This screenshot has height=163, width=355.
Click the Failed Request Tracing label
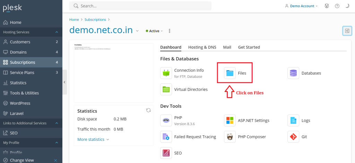(195, 137)
